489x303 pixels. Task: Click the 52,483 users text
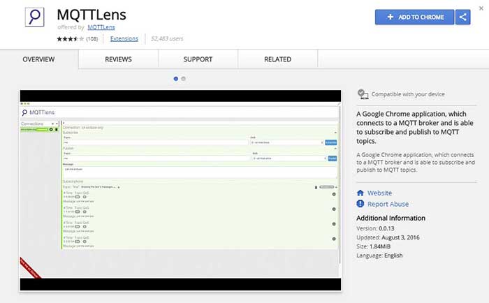pos(167,38)
